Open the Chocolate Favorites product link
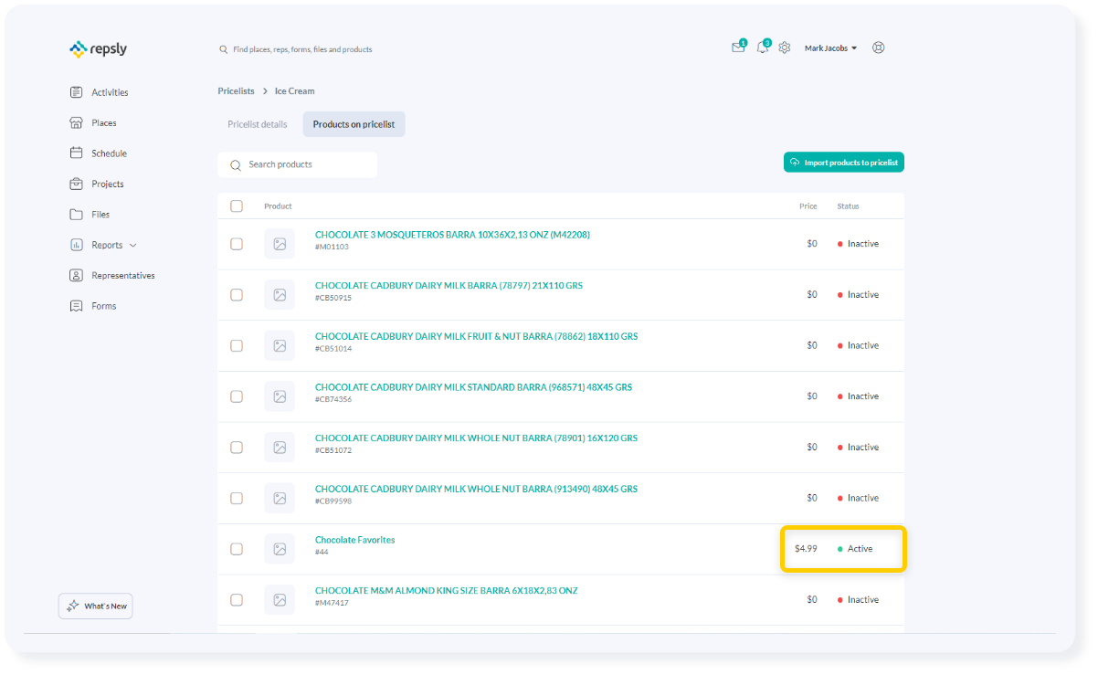 click(355, 540)
